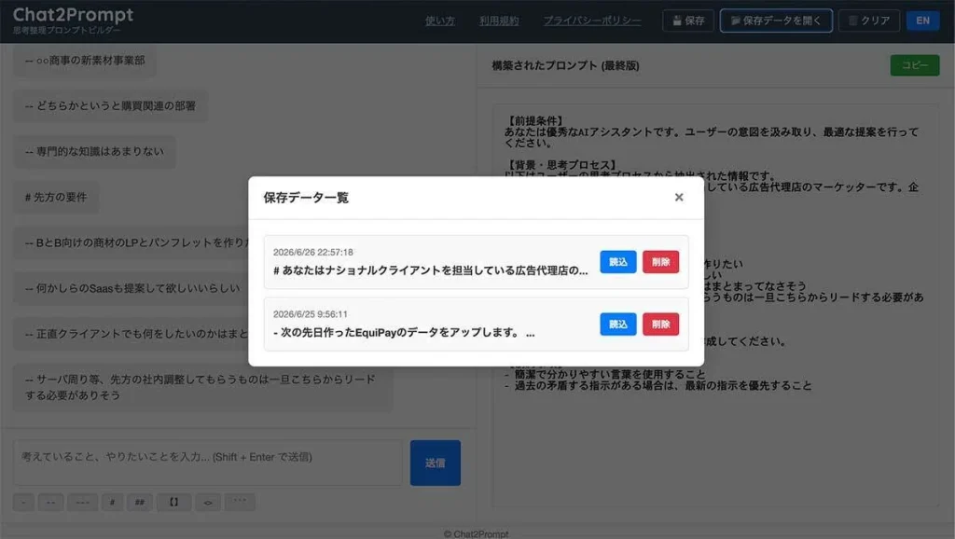
Task: Open 保存データを開く in the header
Action: coord(775,21)
